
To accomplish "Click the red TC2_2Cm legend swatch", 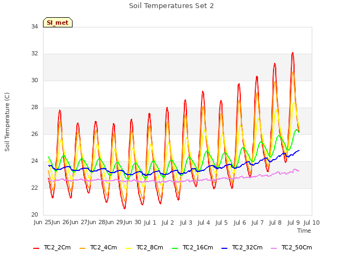I will pyautogui.click(x=36, y=248).
